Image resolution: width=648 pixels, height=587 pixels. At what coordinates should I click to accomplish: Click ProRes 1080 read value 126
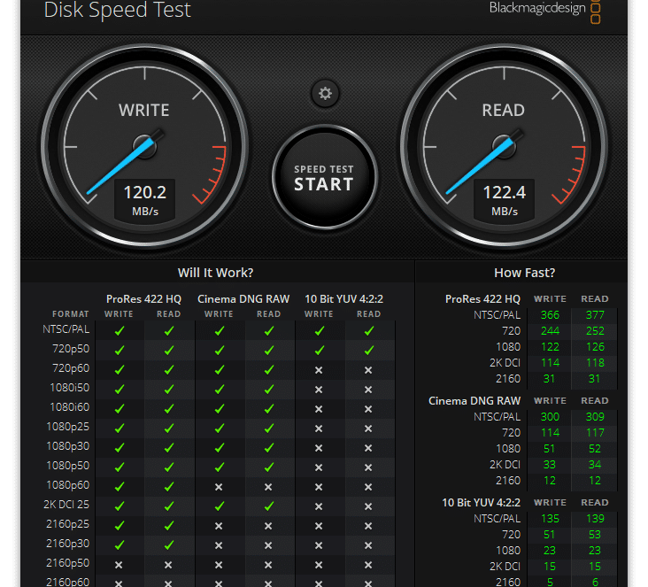click(x=595, y=347)
